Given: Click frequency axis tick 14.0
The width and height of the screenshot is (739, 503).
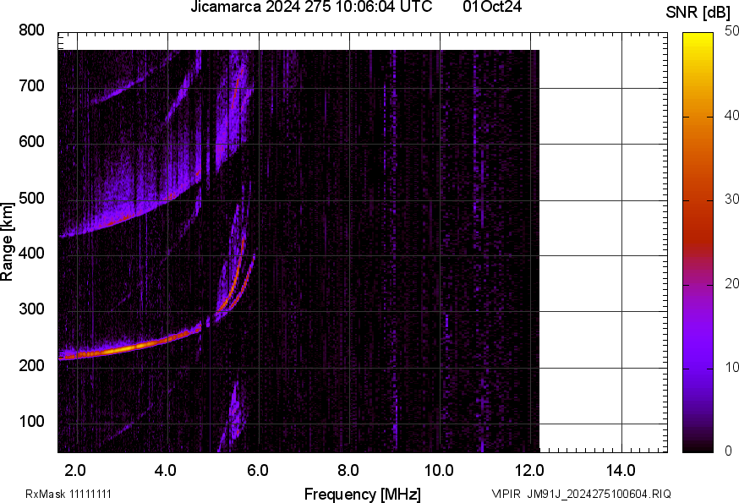Looking at the screenshot, I should pyautogui.click(x=621, y=471).
